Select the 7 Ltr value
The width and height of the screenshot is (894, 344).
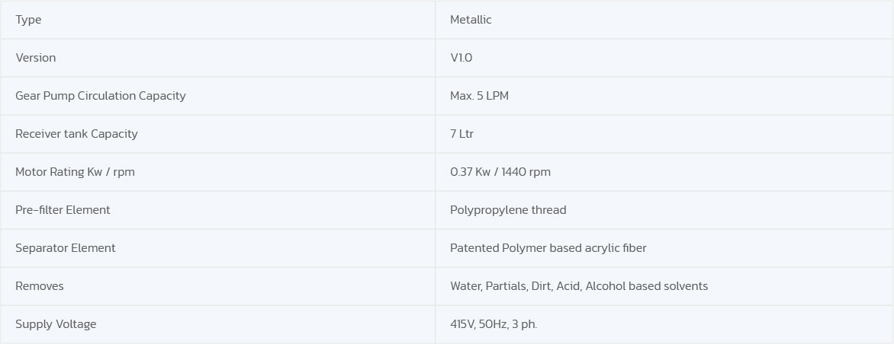(x=461, y=134)
